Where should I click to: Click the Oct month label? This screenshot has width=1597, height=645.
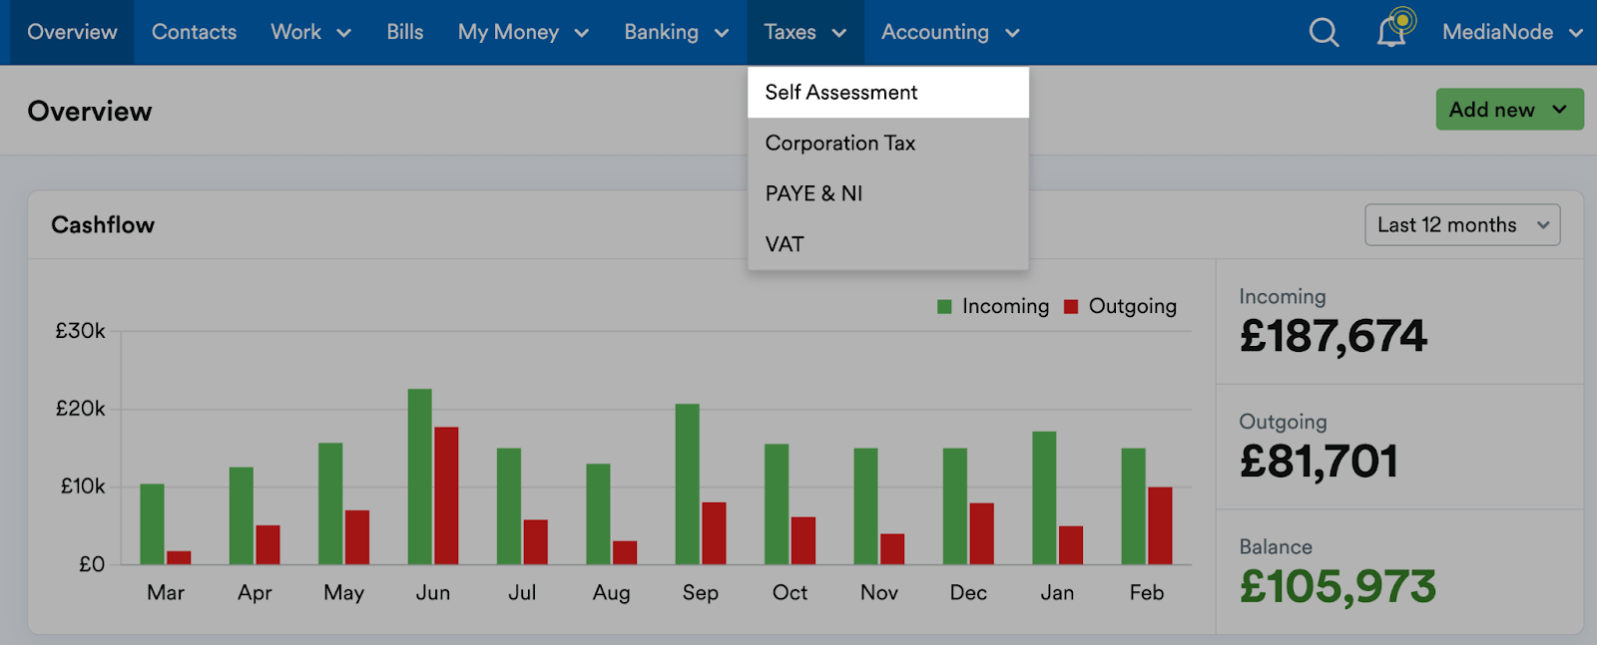click(x=790, y=593)
